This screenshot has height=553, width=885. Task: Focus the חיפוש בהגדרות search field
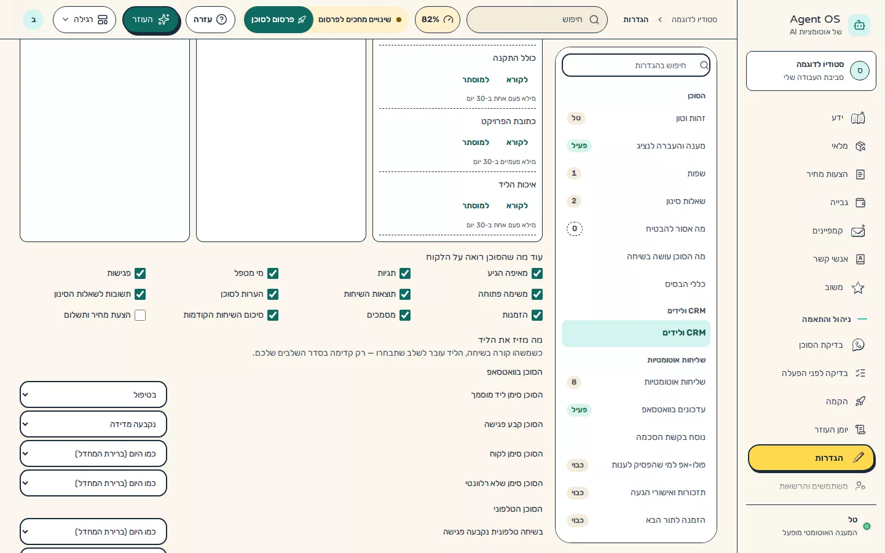(636, 65)
